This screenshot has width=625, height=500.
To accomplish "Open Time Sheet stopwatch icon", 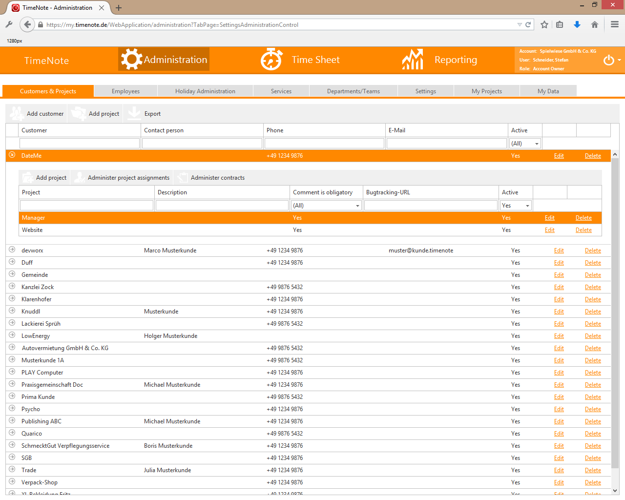I will pyautogui.click(x=271, y=60).
